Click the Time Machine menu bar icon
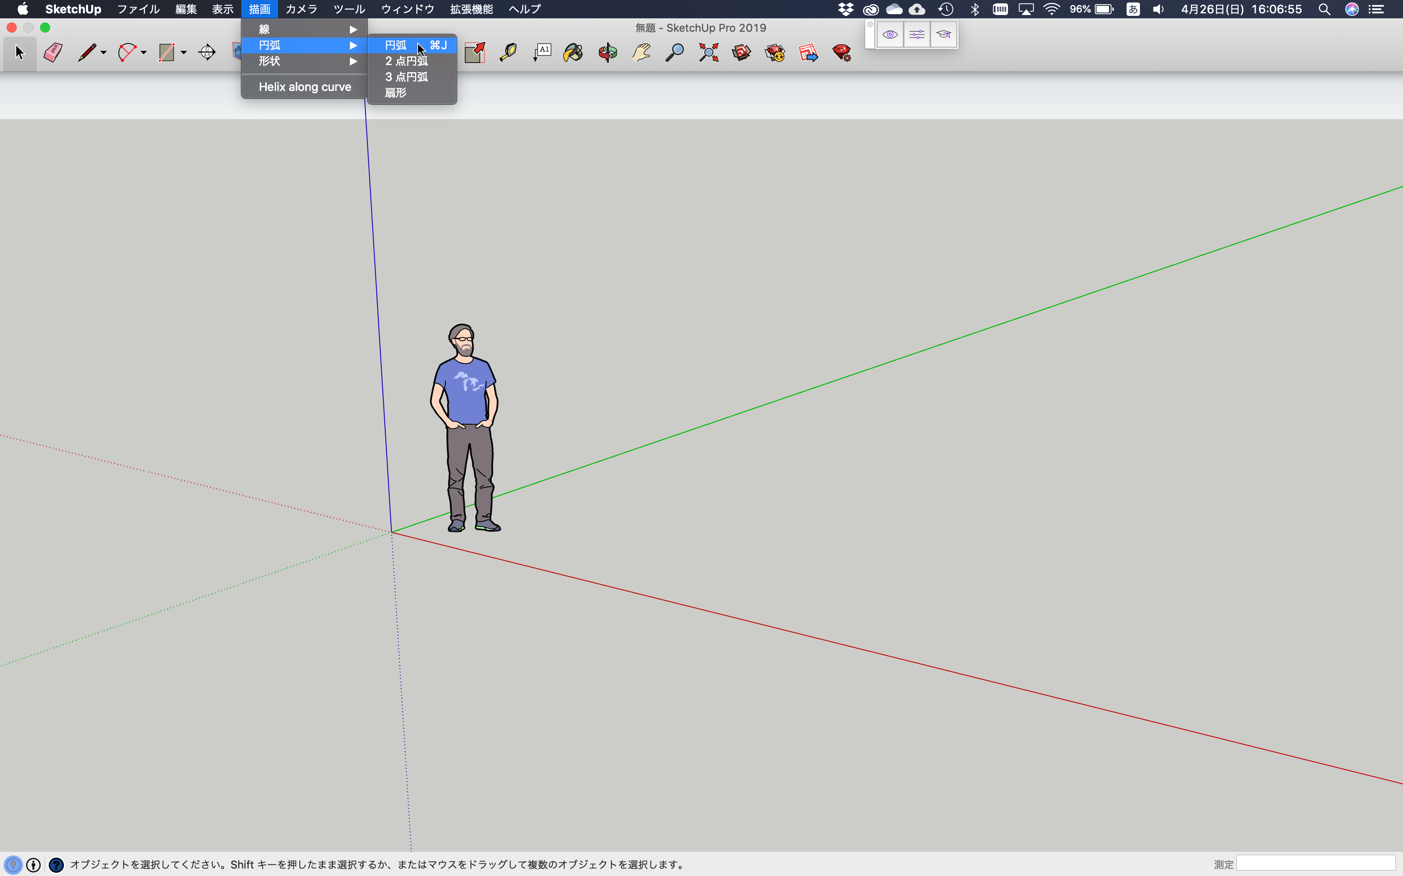This screenshot has width=1403, height=876. (946, 9)
